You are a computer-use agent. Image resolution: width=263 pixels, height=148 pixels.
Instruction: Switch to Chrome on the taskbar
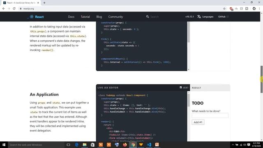(133, 145)
